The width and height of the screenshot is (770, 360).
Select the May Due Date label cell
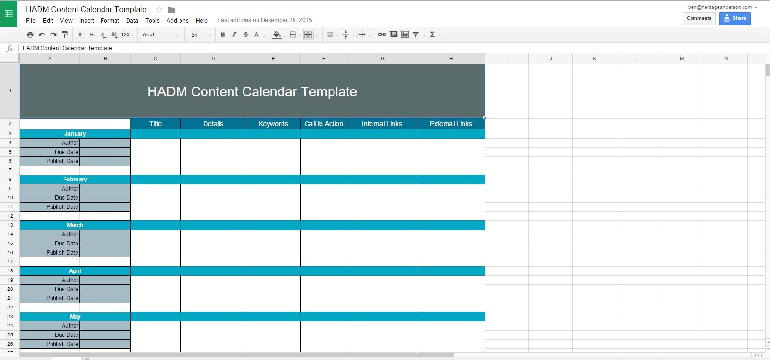[x=50, y=335]
